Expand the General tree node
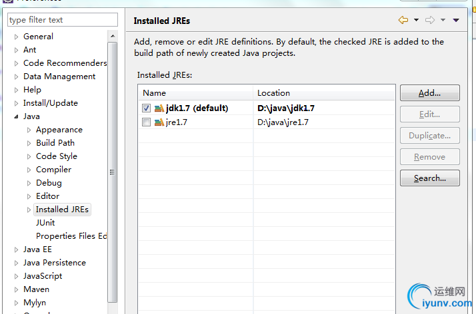The width and height of the screenshot is (476, 314). coord(16,37)
